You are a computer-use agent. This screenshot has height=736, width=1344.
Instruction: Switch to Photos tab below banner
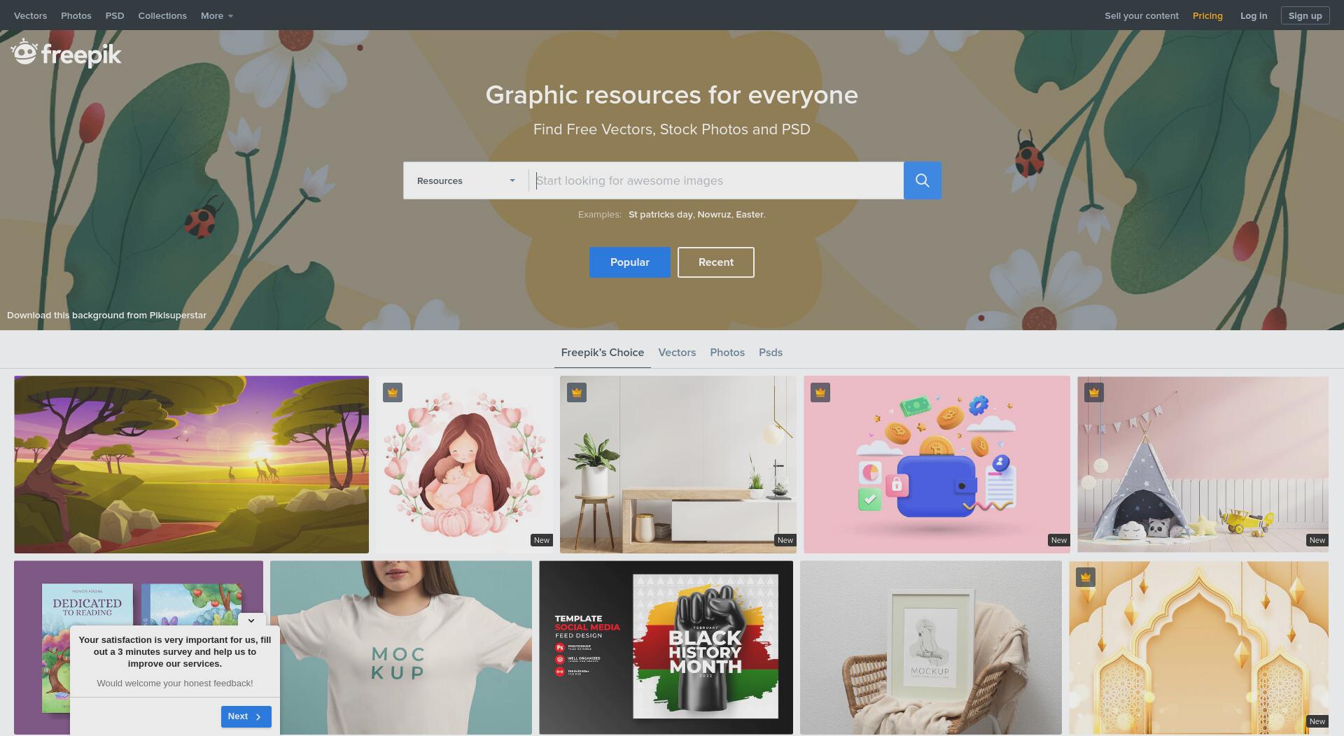(x=727, y=353)
